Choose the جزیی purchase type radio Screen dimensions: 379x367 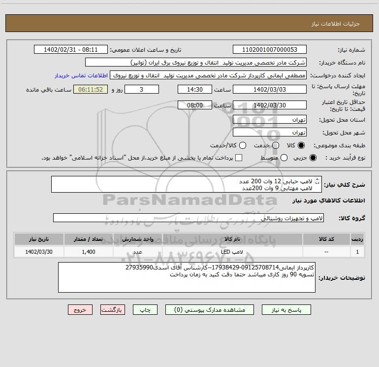[x=313, y=158]
